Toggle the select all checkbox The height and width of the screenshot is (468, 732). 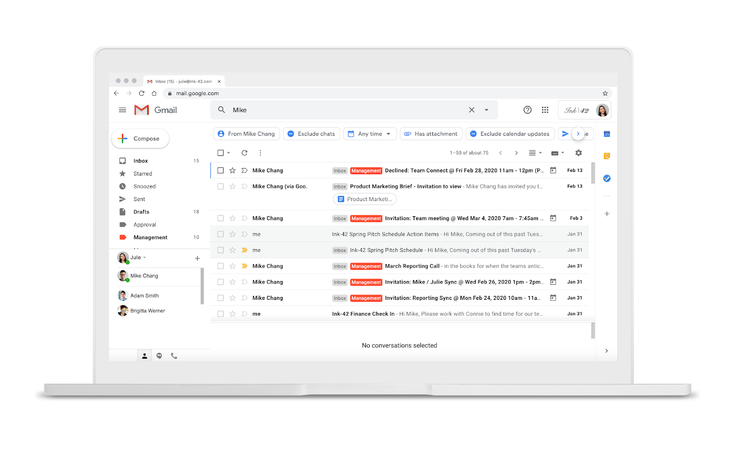(x=221, y=153)
